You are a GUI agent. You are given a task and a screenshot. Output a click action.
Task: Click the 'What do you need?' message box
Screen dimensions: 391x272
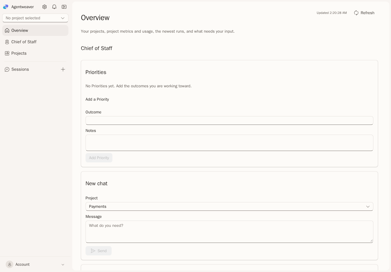click(x=229, y=232)
